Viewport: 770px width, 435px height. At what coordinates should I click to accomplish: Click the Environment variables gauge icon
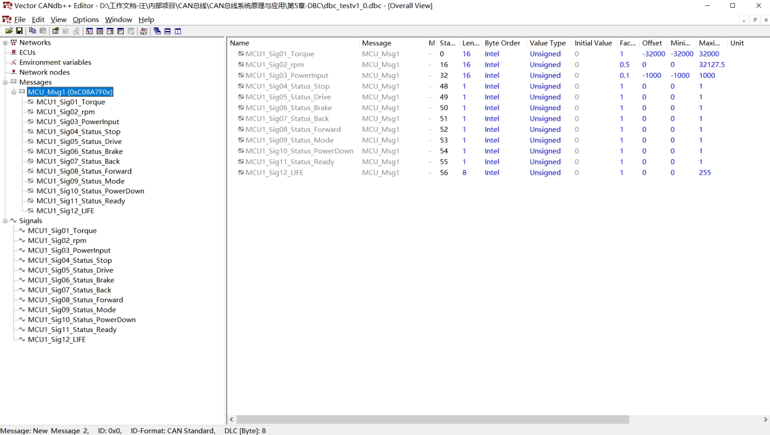click(13, 62)
